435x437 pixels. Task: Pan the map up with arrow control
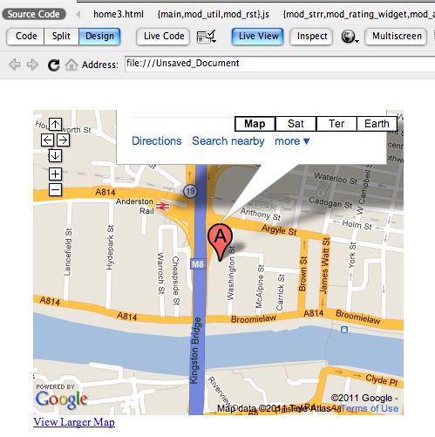tap(55, 125)
